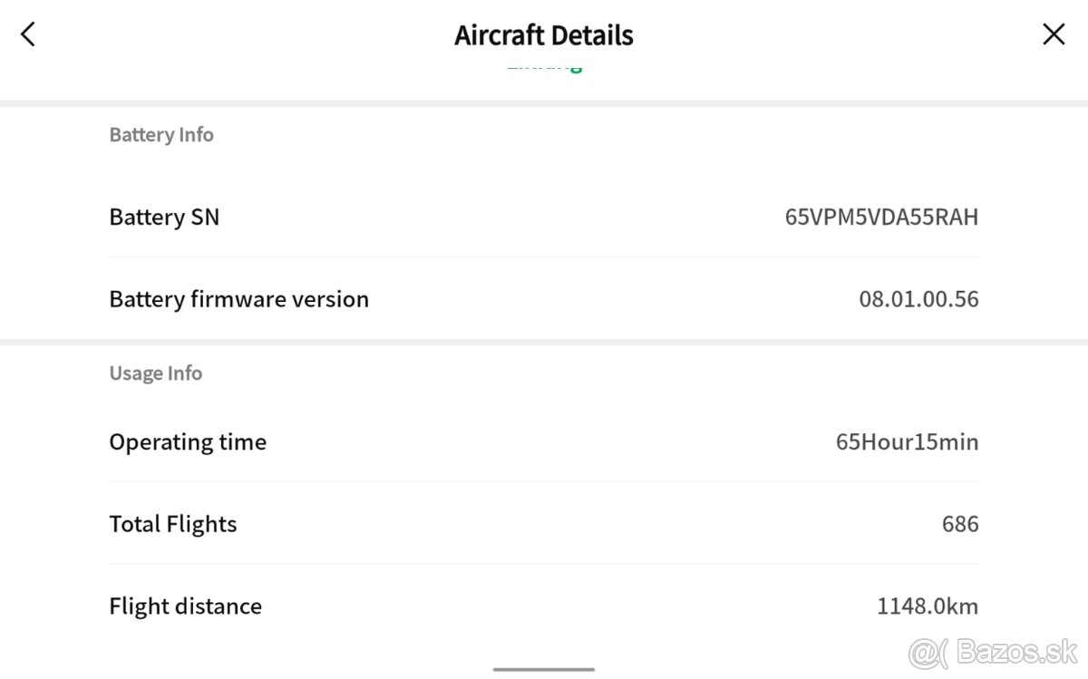Tap the Total Flights label
This screenshot has width=1088, height=679.
[172, 523]
